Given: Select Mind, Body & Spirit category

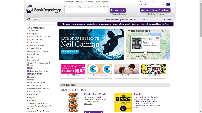Looking at the screenshot, I should (36, 83).
